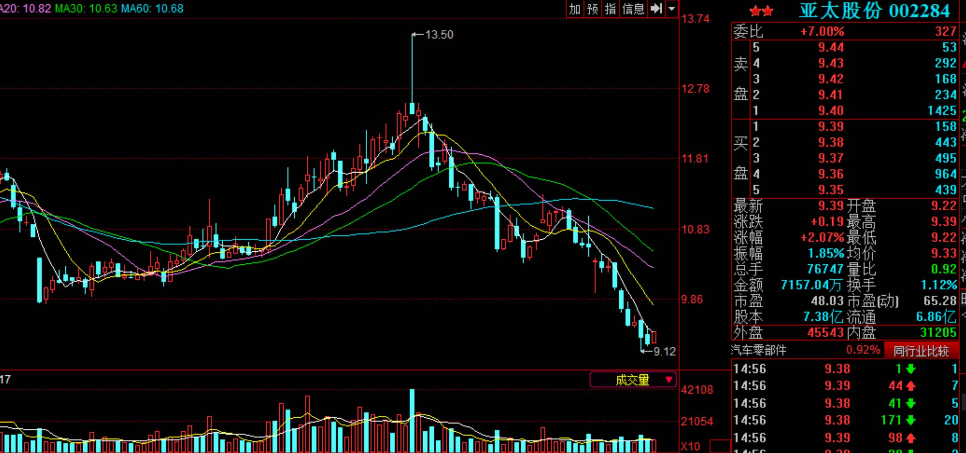Click the 加 (add) toolbar button
The height and width of the screenshot is (453, 966).
tap(575, 9)
